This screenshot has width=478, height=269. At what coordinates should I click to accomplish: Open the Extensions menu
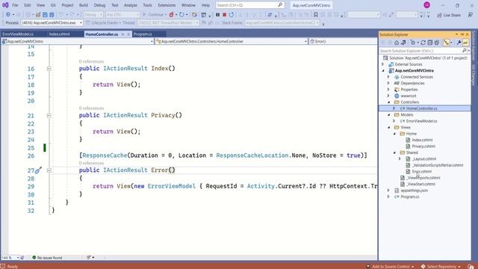[167, 5]
